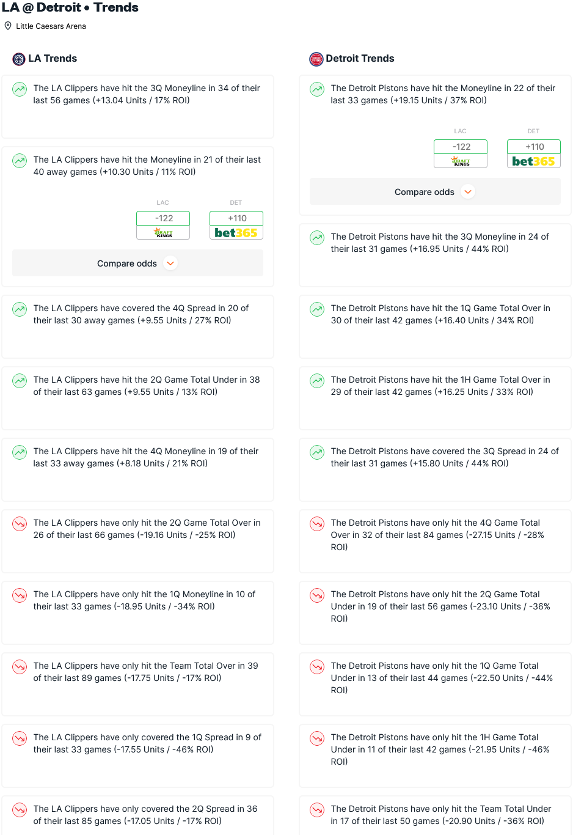Click the Detroit Pistons team logo icon

point(316,59)
